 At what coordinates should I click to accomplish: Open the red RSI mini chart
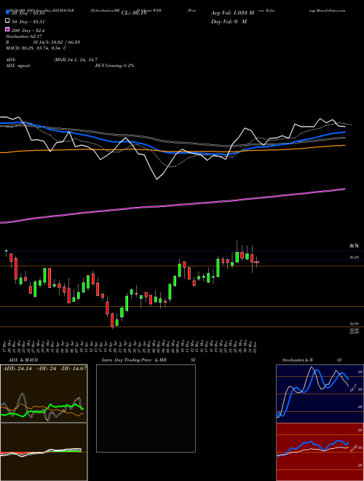click(320, 452)
